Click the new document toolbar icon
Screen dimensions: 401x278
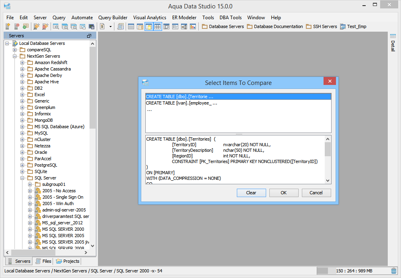102,26
